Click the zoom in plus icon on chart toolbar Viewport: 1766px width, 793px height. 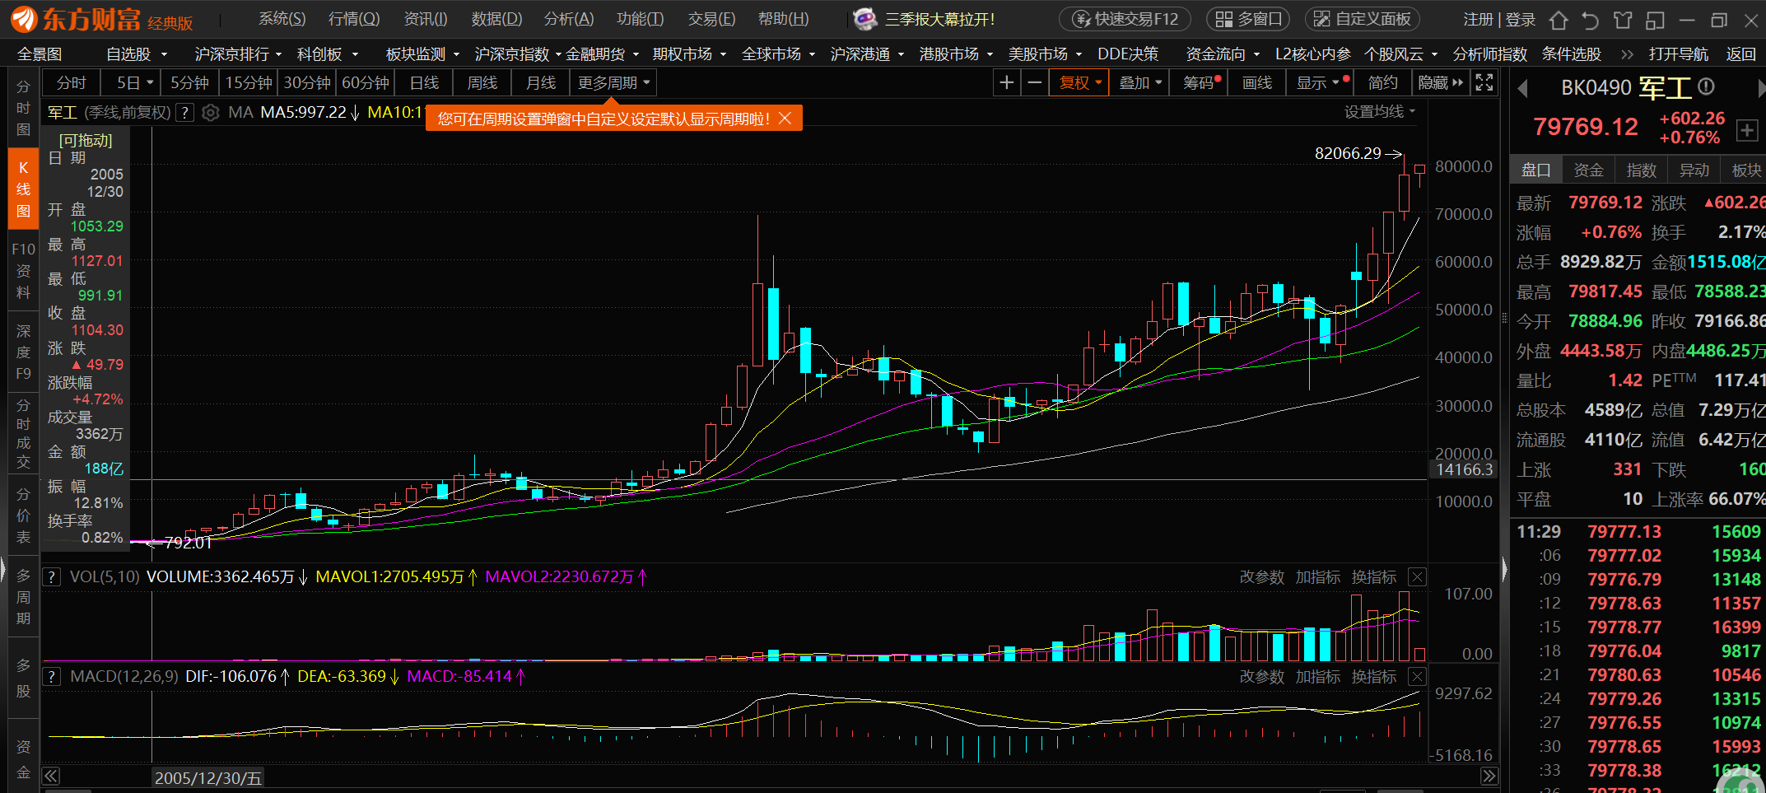pyautogui.click(x=1006, y=83)
